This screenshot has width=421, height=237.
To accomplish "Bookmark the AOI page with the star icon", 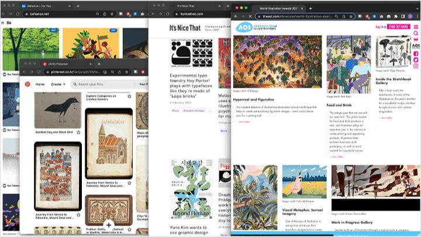I will pos(351,16).
